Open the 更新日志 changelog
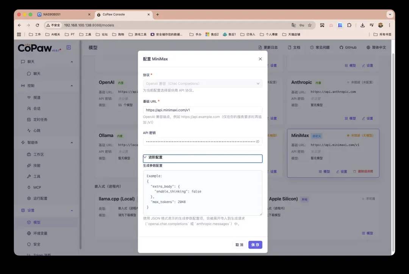 click(x=268, y=47)
